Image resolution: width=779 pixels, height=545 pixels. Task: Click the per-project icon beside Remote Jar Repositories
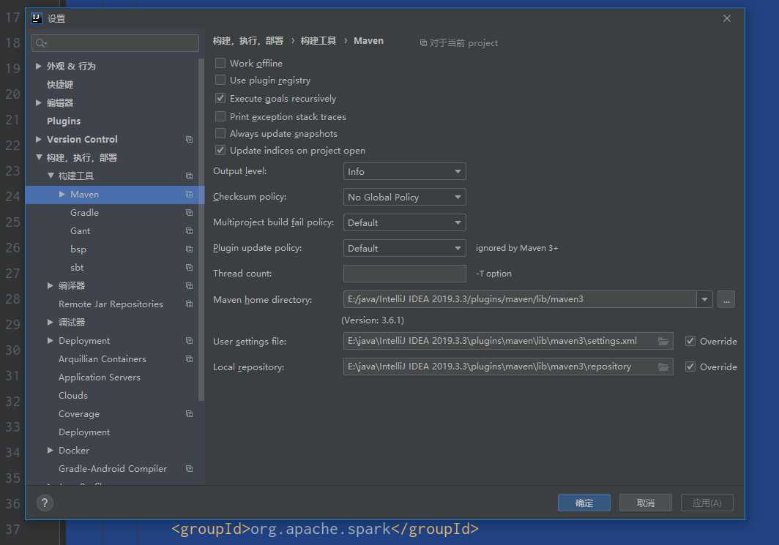tap(190, 304)
